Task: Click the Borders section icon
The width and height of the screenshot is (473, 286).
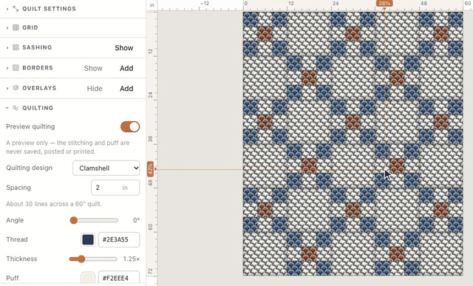Action: (x=16, y=68)
